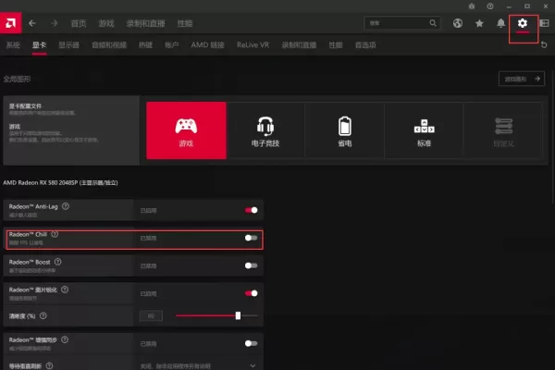The image size is (555, 370).
Task: Enable the Radeon Chill switch
Action: (252, 238)
